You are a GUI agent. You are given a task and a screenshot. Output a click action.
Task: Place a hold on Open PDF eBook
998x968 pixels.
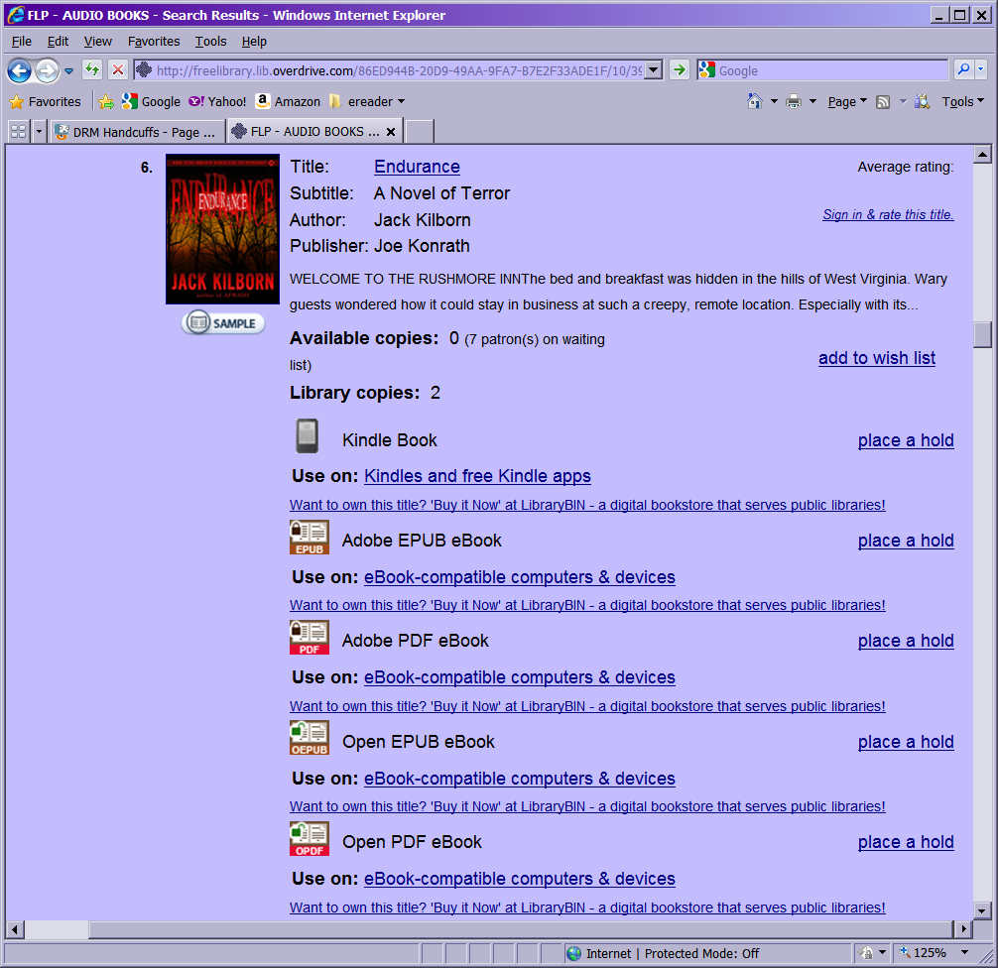906,842
